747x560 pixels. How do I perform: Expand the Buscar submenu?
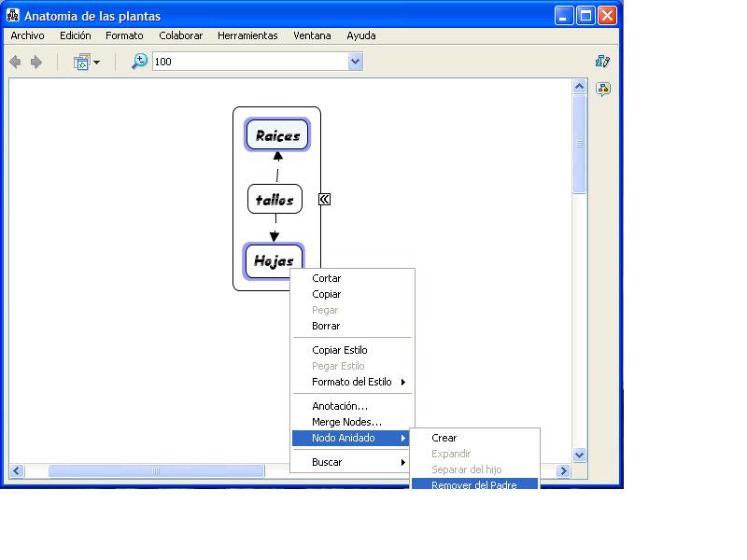pyautogui.click(x=353, y=462)
